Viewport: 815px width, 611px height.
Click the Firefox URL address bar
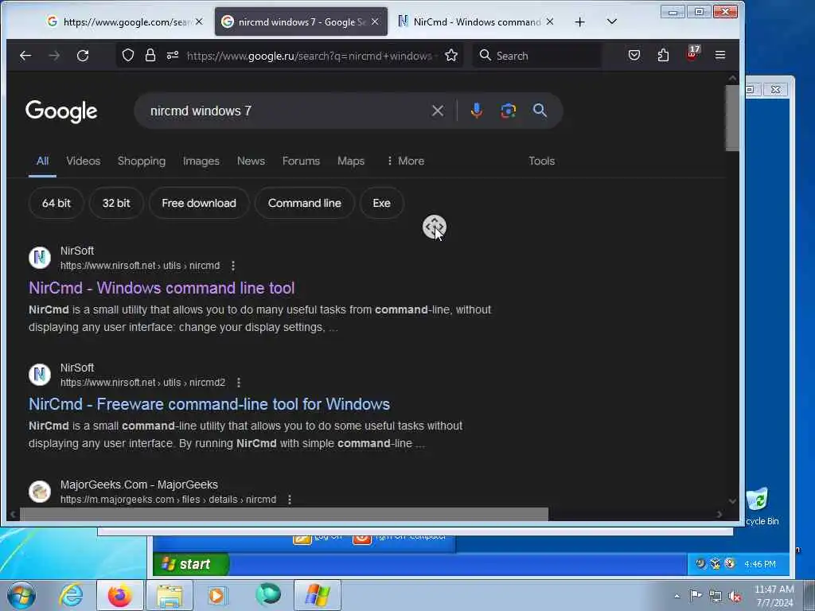pos(310,56)
